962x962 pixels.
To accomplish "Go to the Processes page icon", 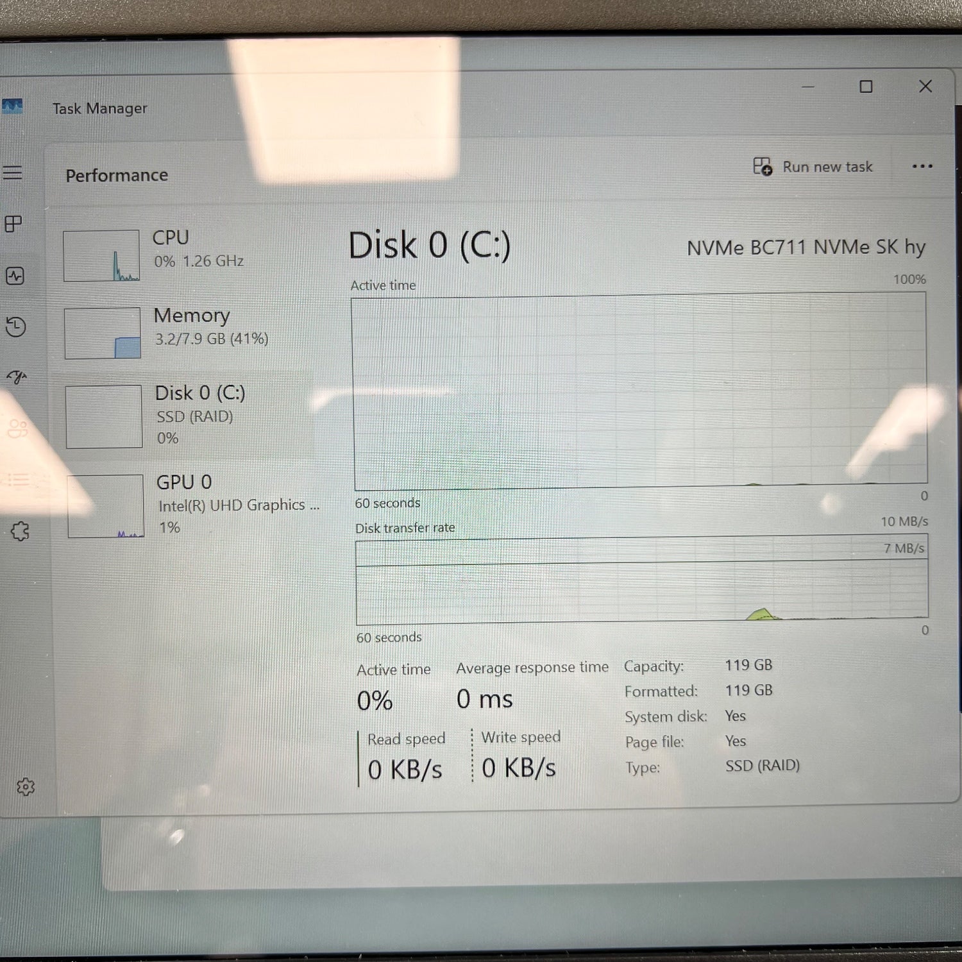I will pyautogui.click(x=13, y=224).
